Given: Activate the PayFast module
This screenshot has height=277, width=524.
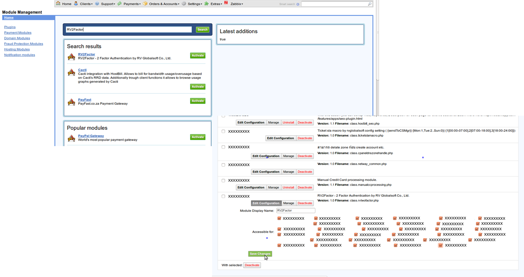Looking at the screenshot, I should point(198,101).
